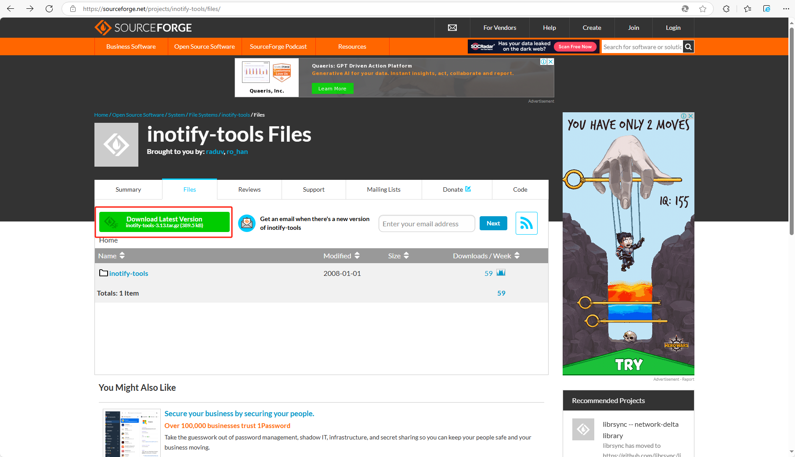Click the inotify-tools project logo placeholder
Viewport: 795px width, 457px height.
point(116,145)
